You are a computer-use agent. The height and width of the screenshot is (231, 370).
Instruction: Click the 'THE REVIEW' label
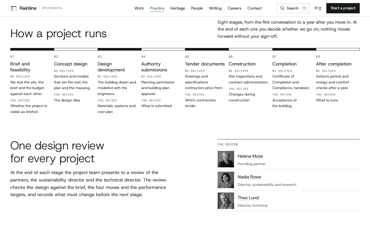pos(228,145)
